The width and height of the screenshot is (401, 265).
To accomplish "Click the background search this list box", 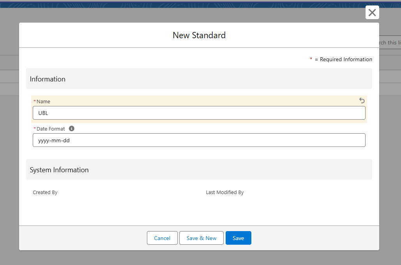I will pyautogui.click(x=390, y=42).
